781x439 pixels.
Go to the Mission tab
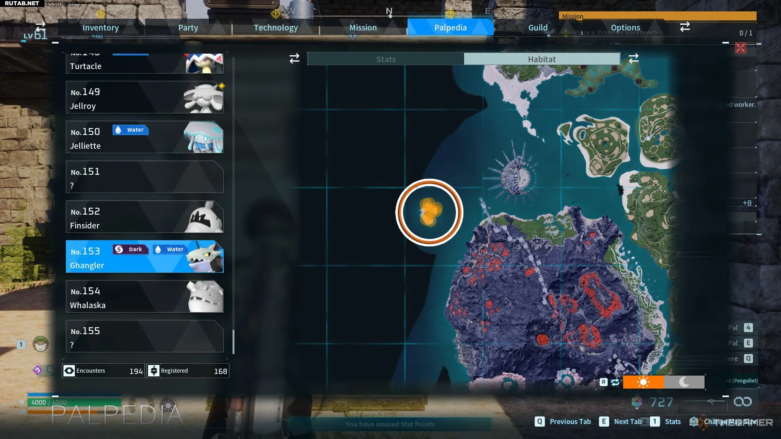363,28
